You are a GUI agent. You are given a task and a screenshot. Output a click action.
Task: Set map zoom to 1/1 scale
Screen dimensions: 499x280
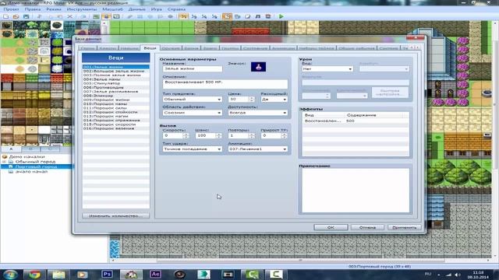coord(183,16)
